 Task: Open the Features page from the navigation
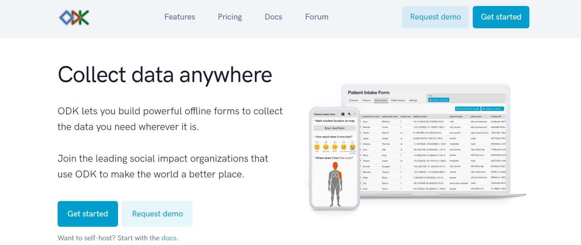tap(179, 17)
